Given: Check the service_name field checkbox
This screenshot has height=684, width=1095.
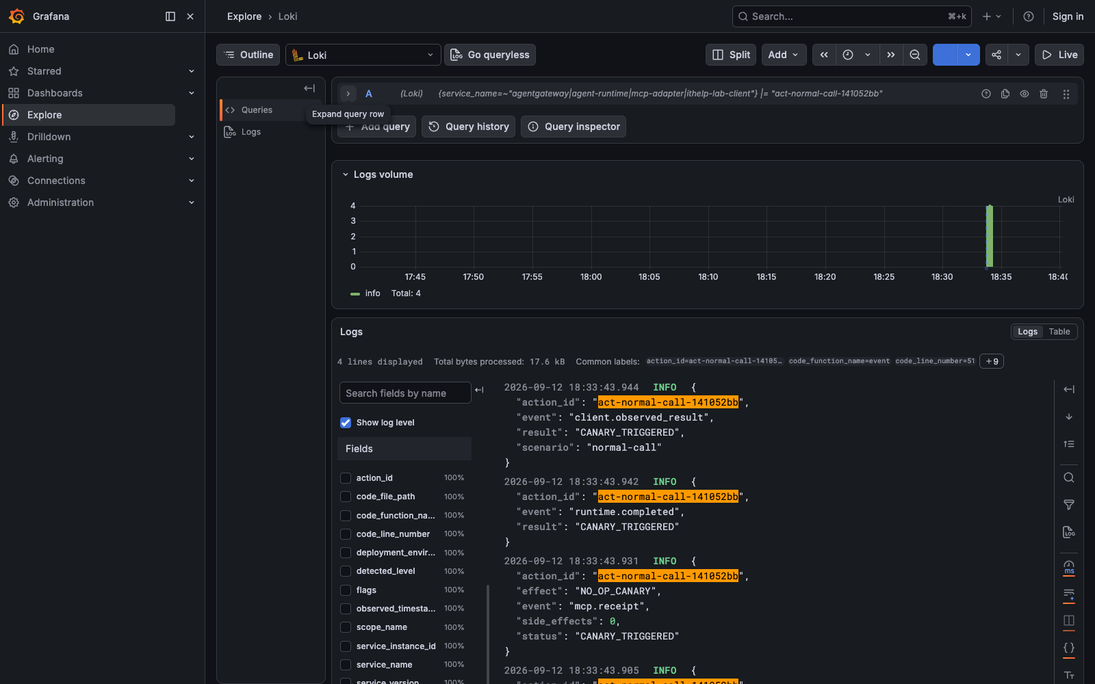Looking at the screenshot, I should (346, 665).
